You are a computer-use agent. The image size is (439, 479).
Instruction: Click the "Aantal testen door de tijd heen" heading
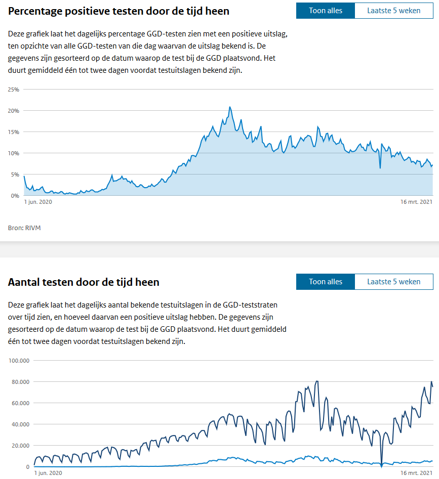pyautogui.click(x=84, y=282)
